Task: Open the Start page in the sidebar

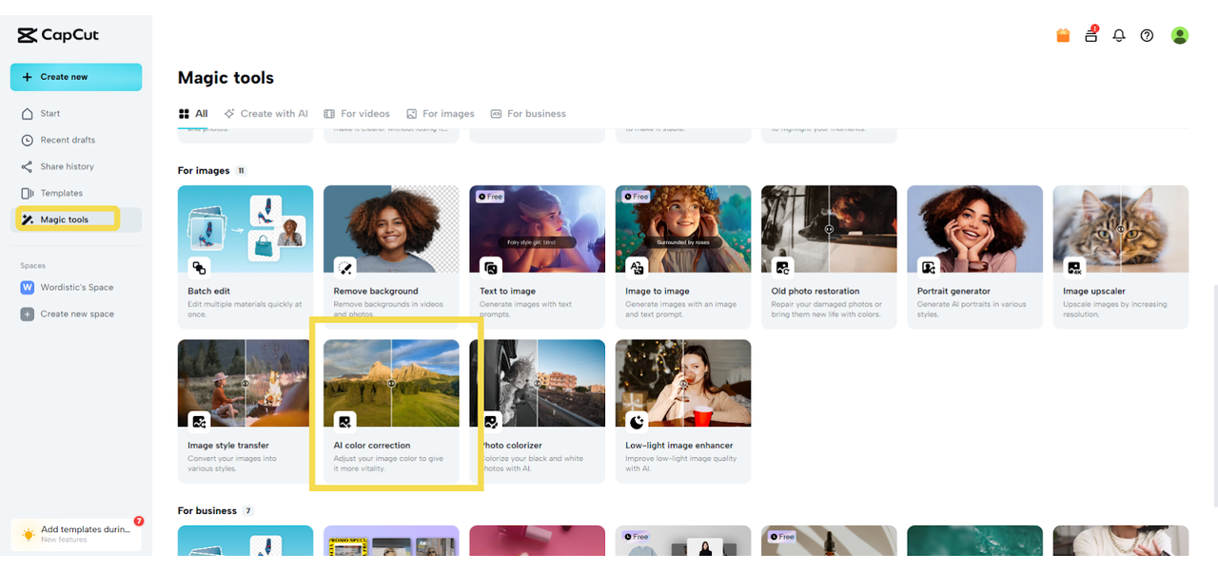Action: pos(76,113)
